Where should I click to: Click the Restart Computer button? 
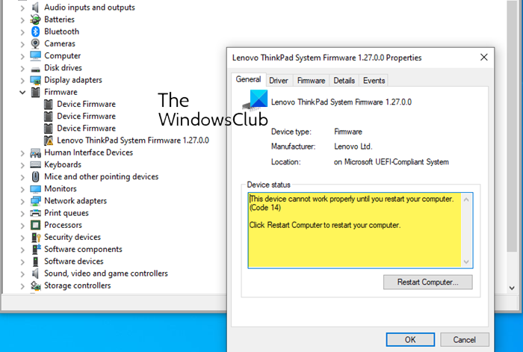point(427,282)
